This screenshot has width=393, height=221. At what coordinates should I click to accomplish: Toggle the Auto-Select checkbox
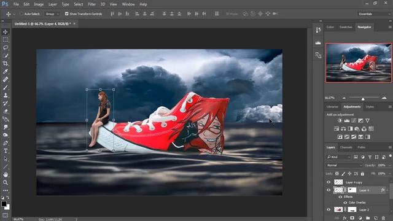click(21, 14)
